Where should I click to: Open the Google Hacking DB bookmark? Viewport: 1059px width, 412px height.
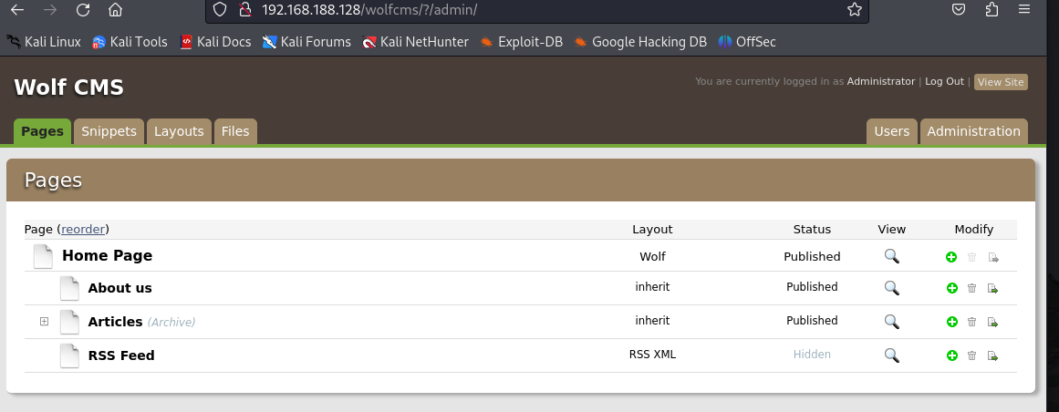coord(640,42)
